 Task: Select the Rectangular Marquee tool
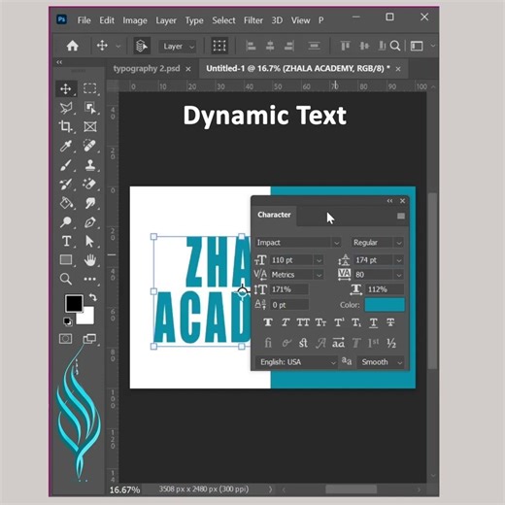90,88
